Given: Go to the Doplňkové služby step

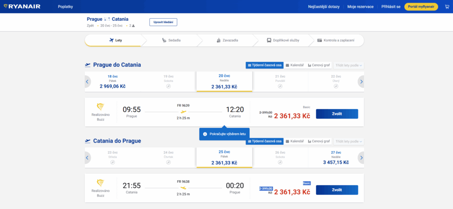Looking at the screenshot, I should (x=283, y=40).
